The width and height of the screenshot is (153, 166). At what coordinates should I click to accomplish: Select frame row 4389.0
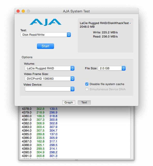point(27,149)
